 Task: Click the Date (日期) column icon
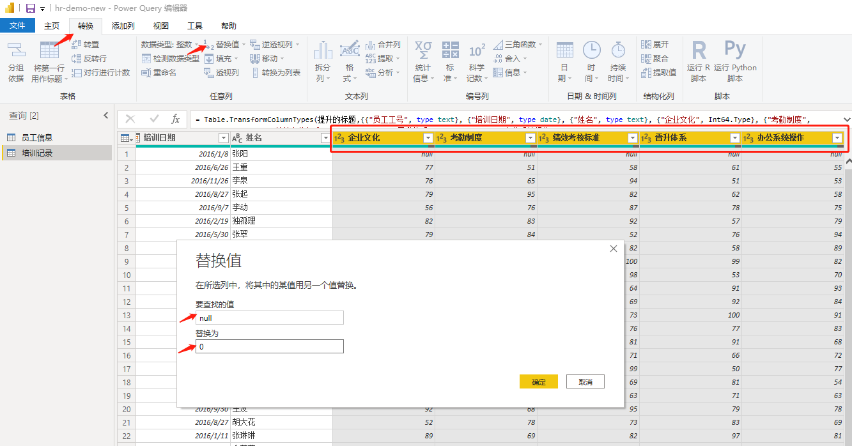[564, 51]
